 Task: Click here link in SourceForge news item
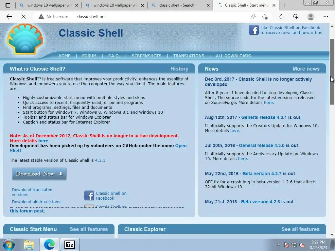[269, 102]
